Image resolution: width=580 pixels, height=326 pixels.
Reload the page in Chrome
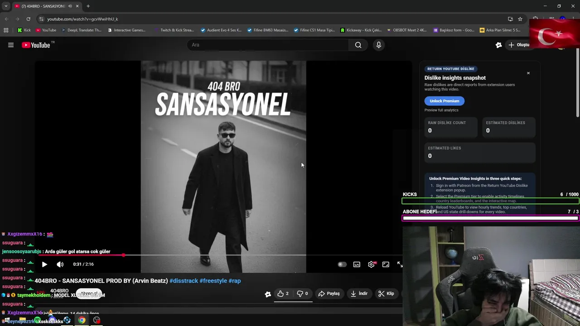[x=28, y=19]
